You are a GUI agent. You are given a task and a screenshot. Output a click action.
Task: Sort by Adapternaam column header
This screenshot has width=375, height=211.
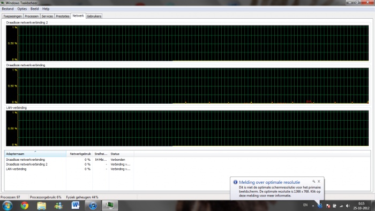pyautogui.click(x=35, y=154)
